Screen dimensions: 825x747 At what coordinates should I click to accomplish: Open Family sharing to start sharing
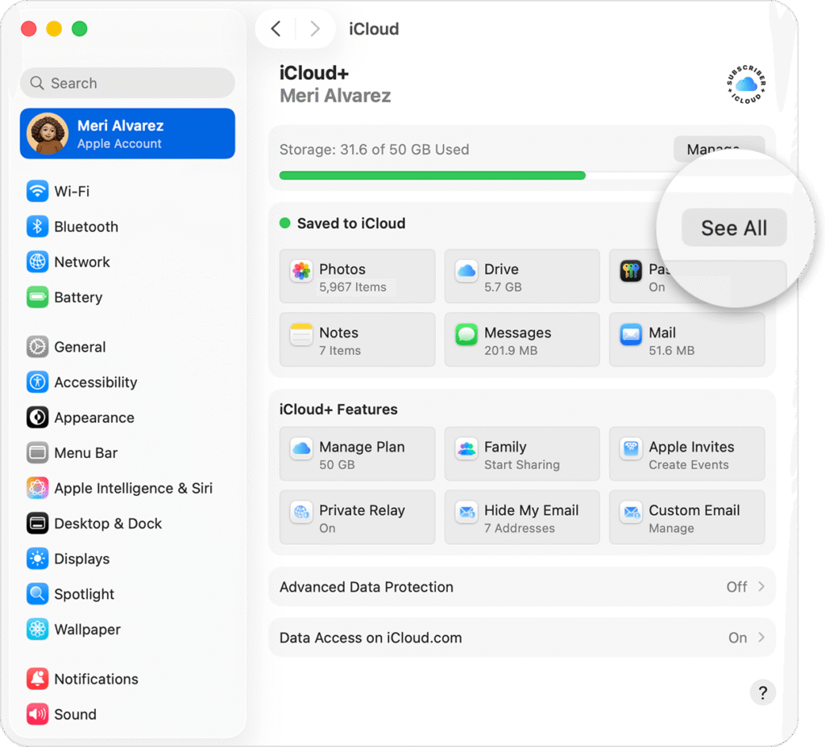click(466, 448)
